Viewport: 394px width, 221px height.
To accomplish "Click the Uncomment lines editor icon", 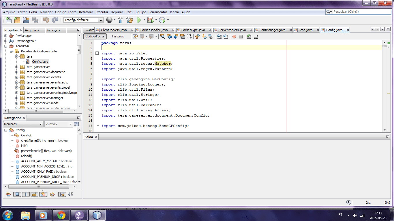I will click(x=256, y=37).
